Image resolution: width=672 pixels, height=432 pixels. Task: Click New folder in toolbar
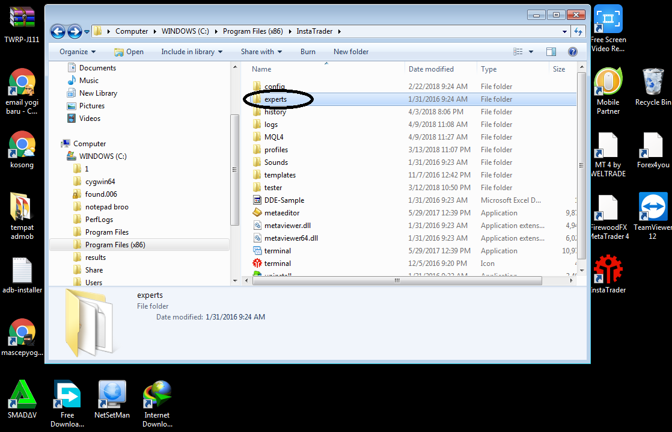351,52
